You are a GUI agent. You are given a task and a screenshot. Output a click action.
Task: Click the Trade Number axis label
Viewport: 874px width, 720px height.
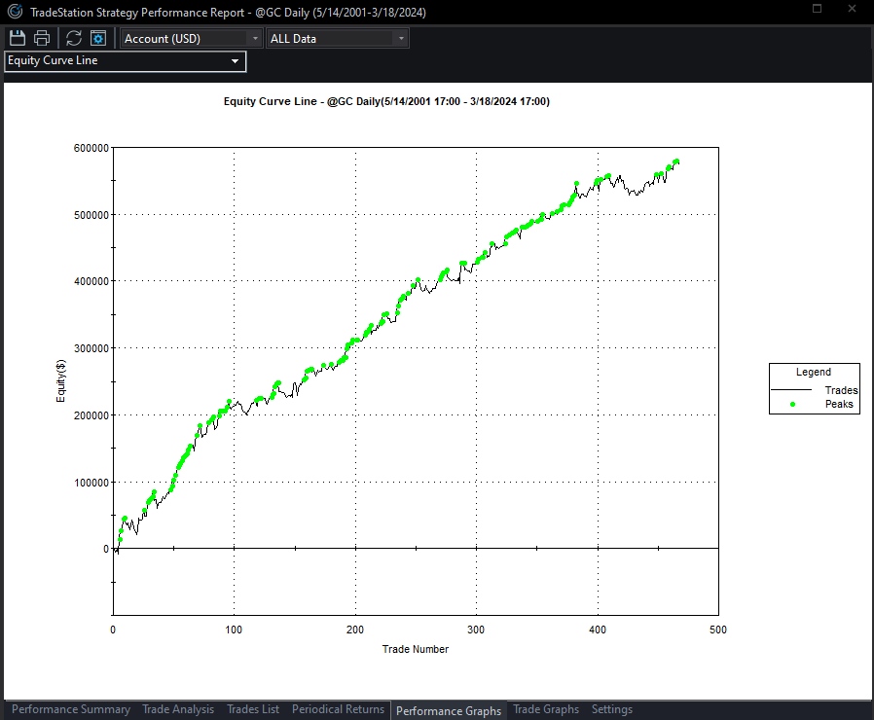point(416,649)
